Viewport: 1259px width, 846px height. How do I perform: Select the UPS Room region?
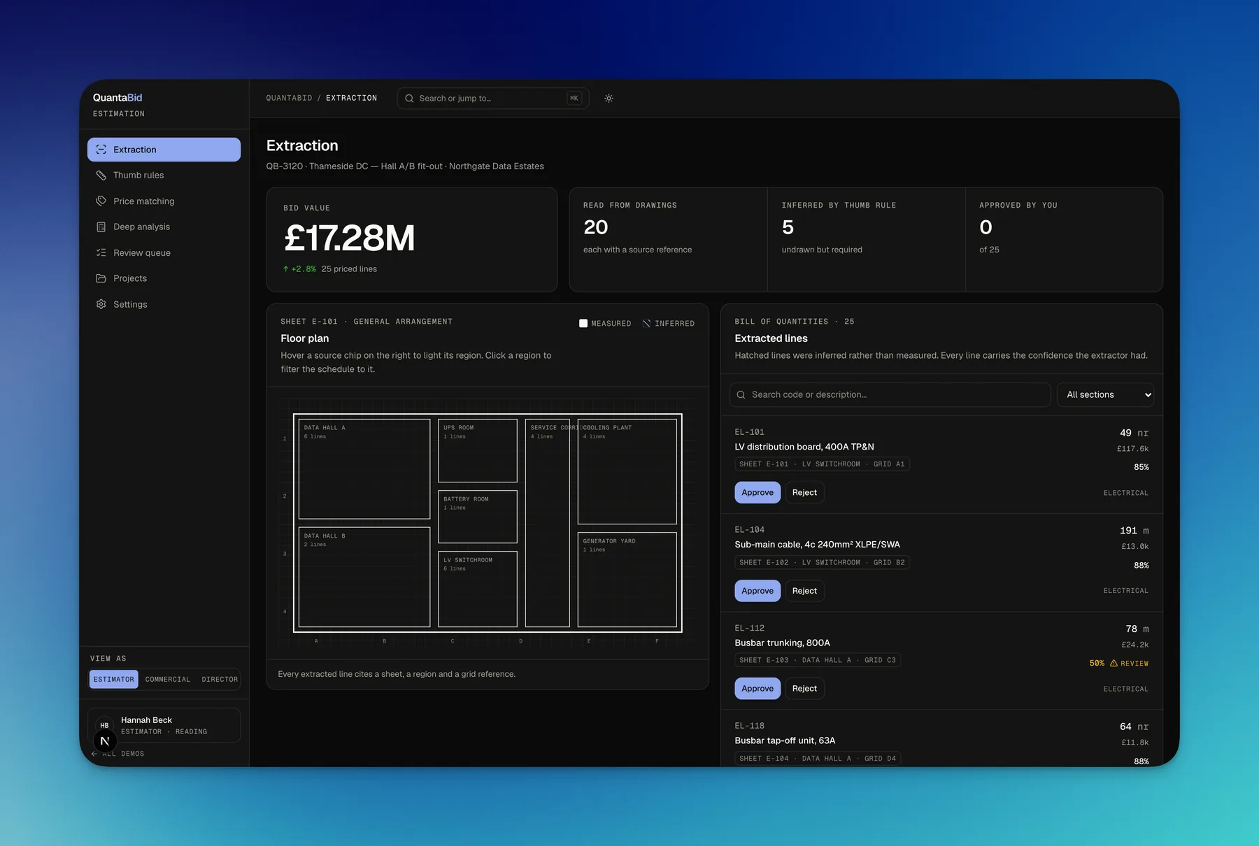(478, 451)
